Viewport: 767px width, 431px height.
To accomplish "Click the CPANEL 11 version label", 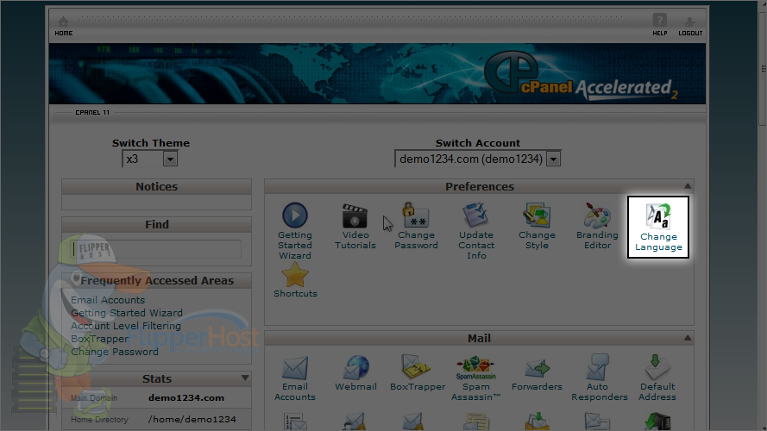I will [x=92, y=112].
